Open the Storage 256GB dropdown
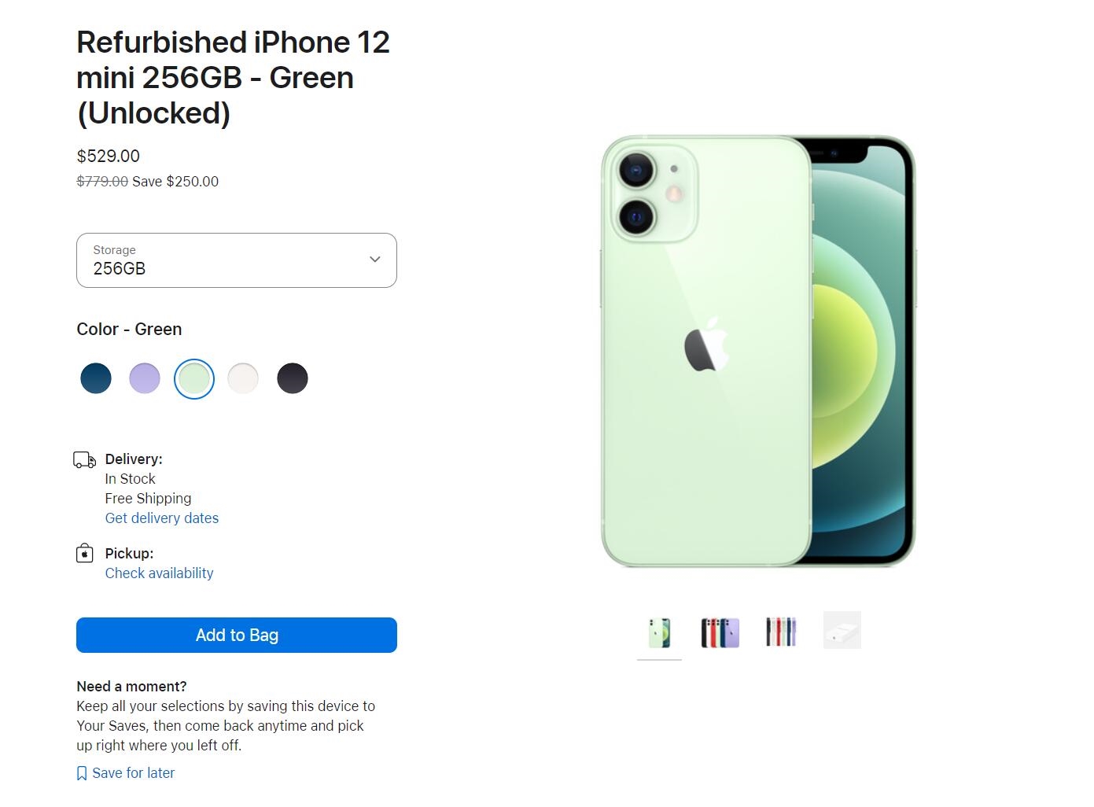 (x=236, y=260)
